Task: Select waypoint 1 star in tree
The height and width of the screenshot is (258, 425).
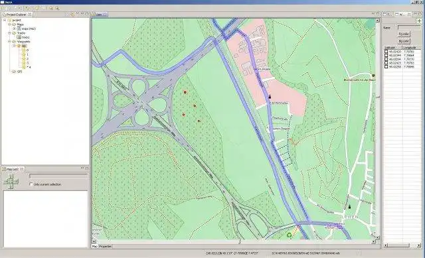Action: tap(24, 54)
